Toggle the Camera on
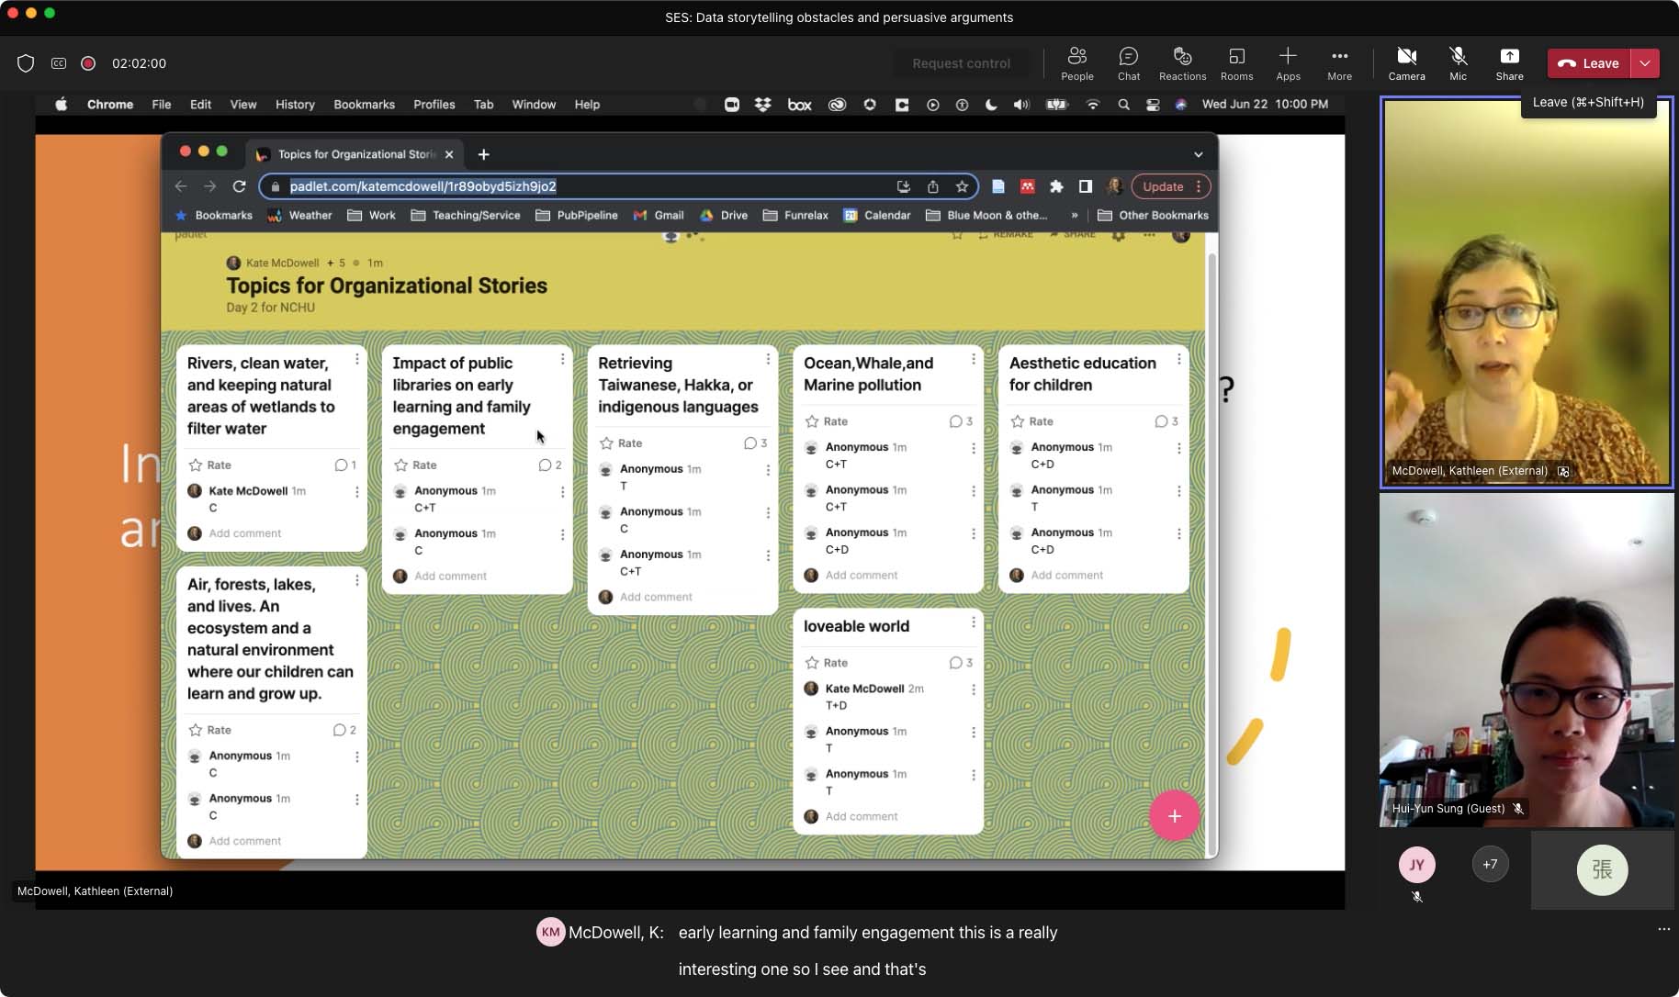Viewport: 1679px width, 997px height. coord(1406,63)
